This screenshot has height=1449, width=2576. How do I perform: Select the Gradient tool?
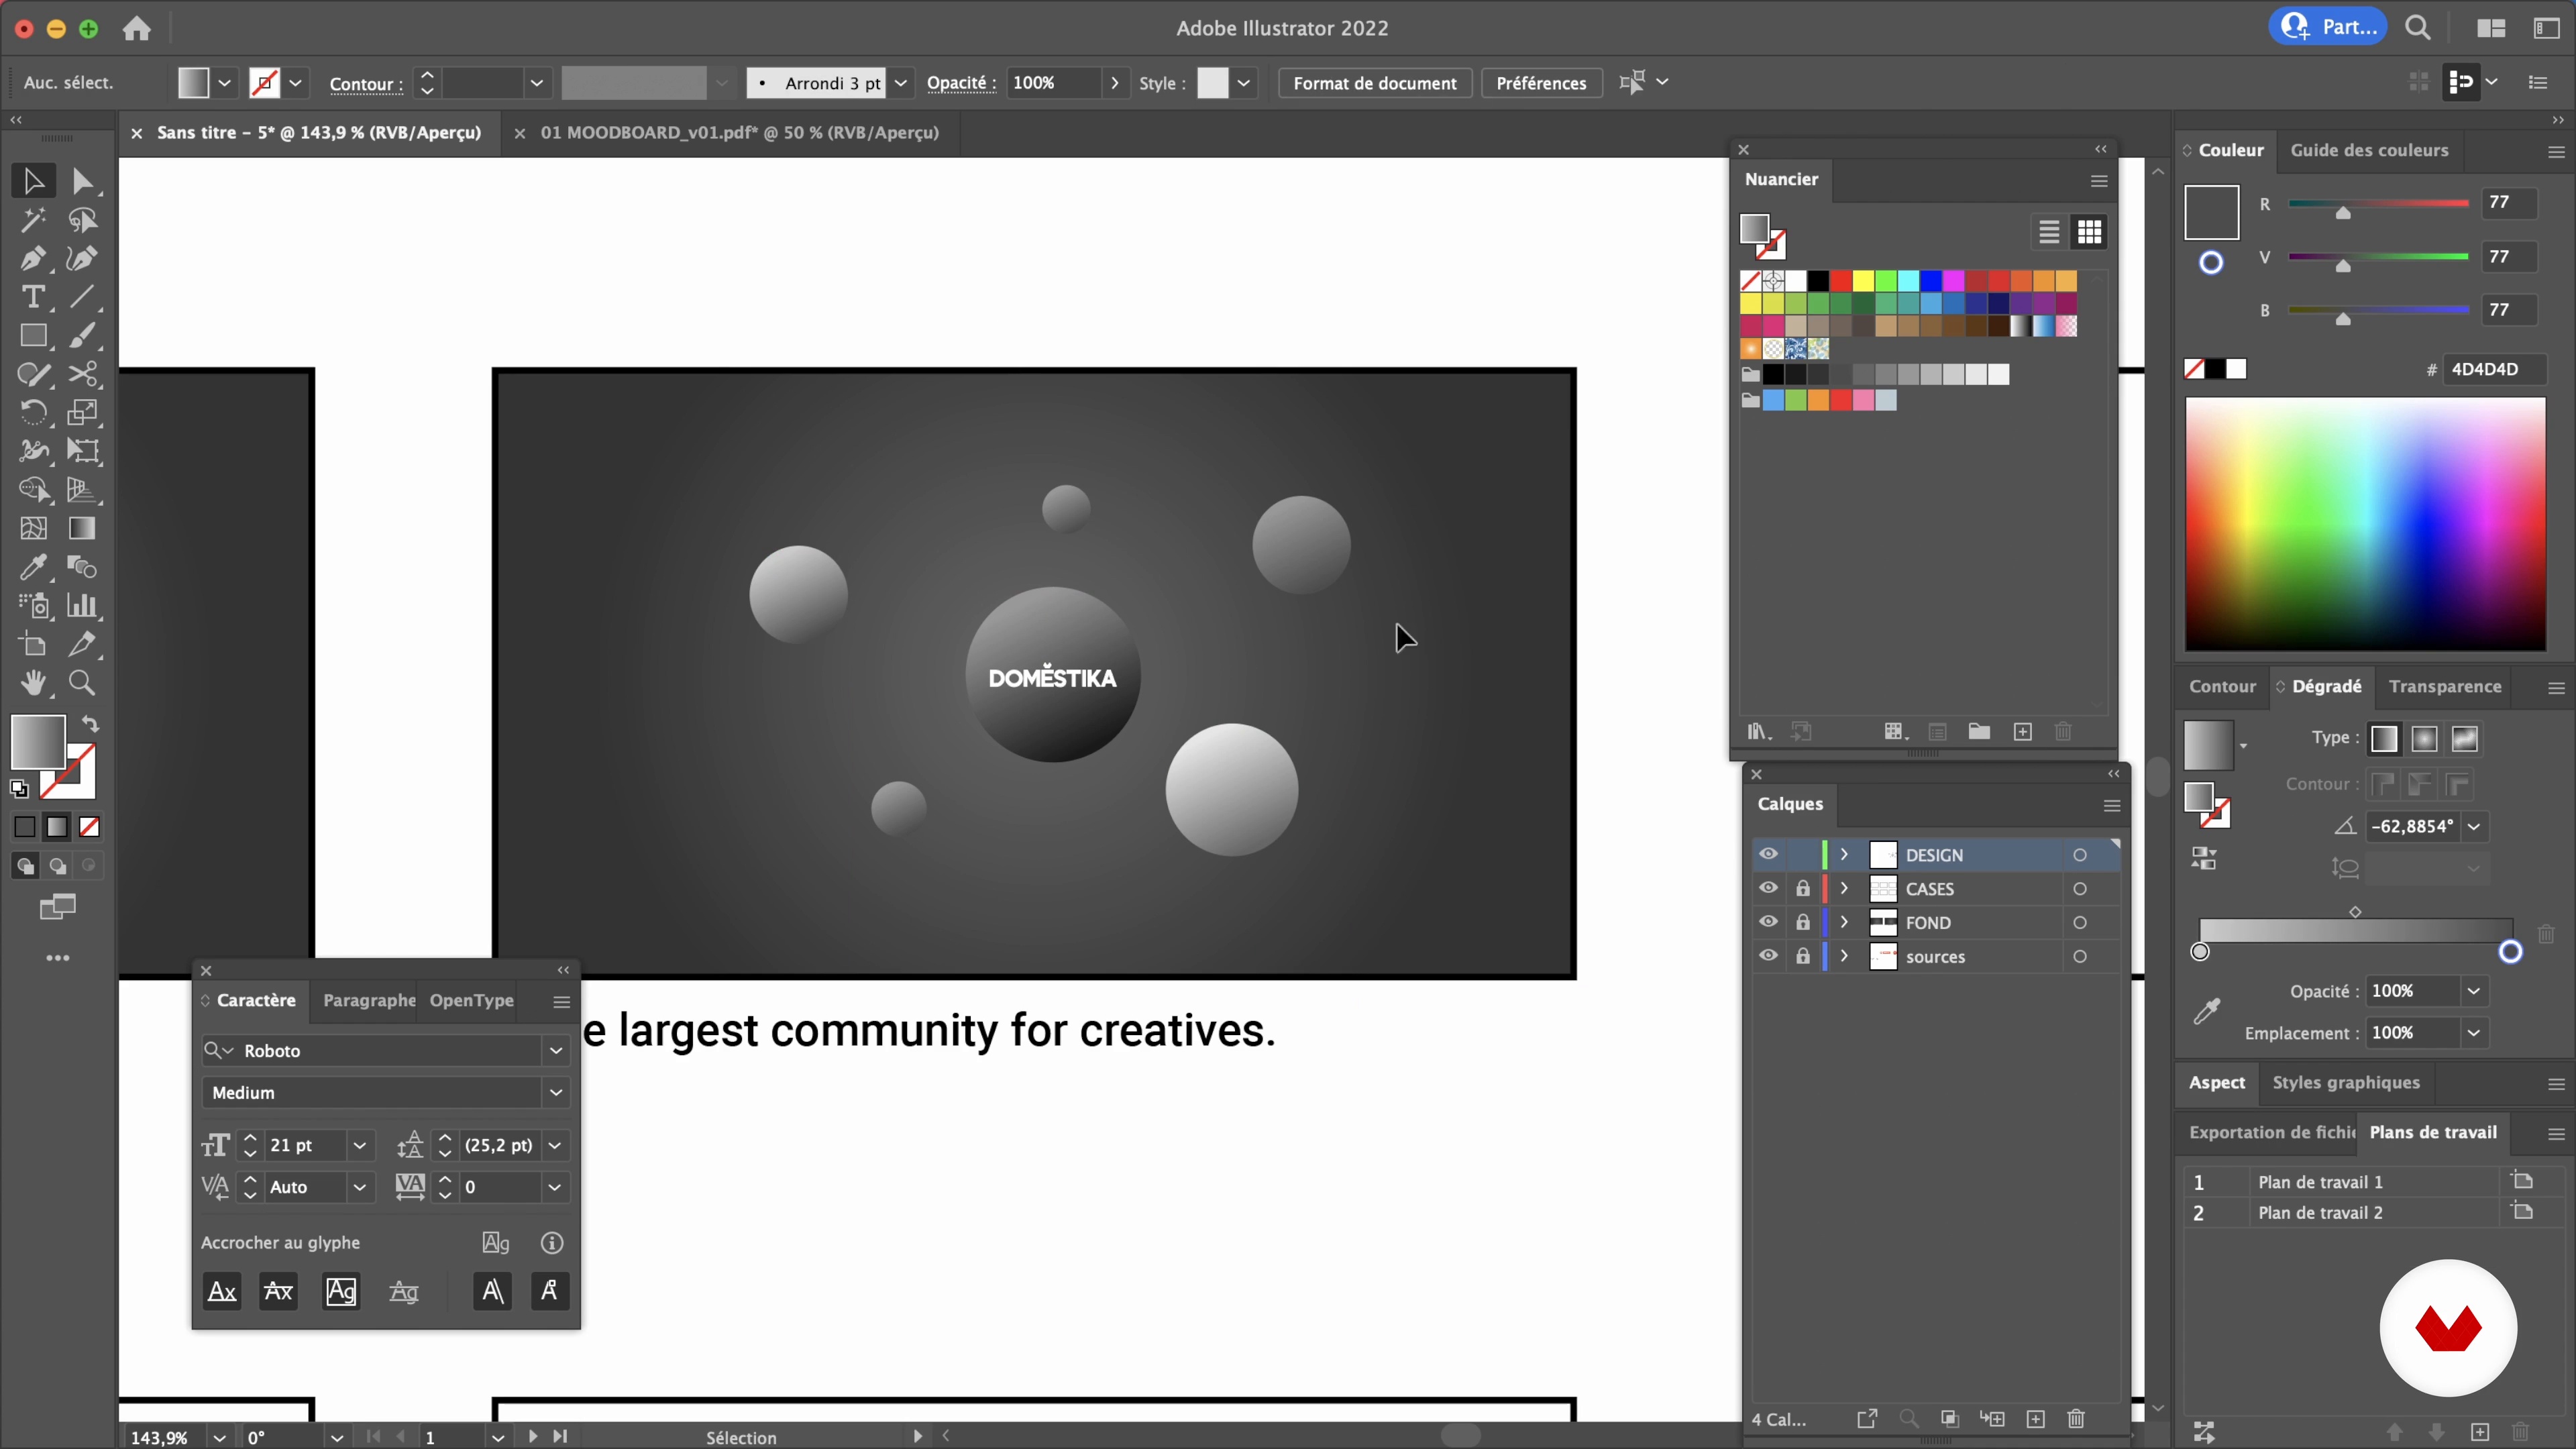pyautogui.click(x=83, y=528)
